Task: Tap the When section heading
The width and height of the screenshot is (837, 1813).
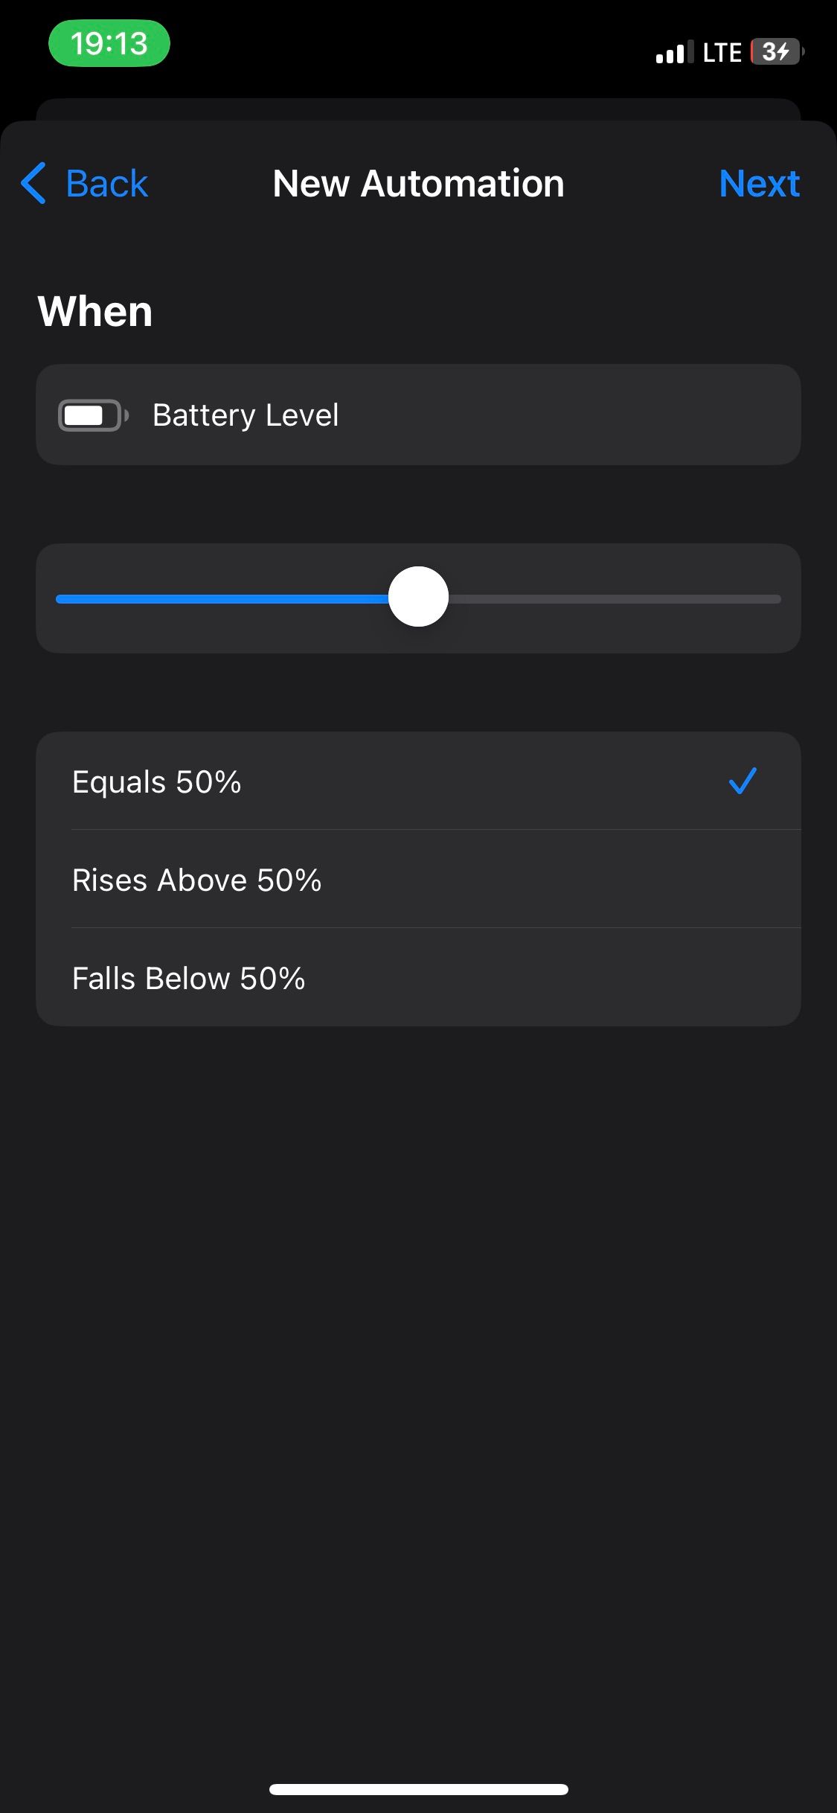Action: coord(95,311)
